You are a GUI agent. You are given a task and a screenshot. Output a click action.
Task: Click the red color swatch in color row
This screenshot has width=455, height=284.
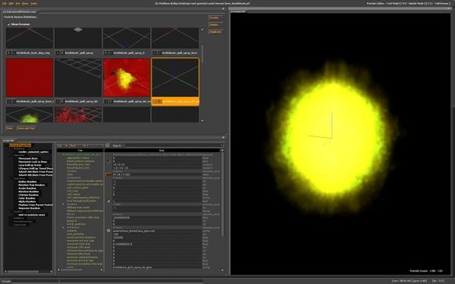coord(108,174)
